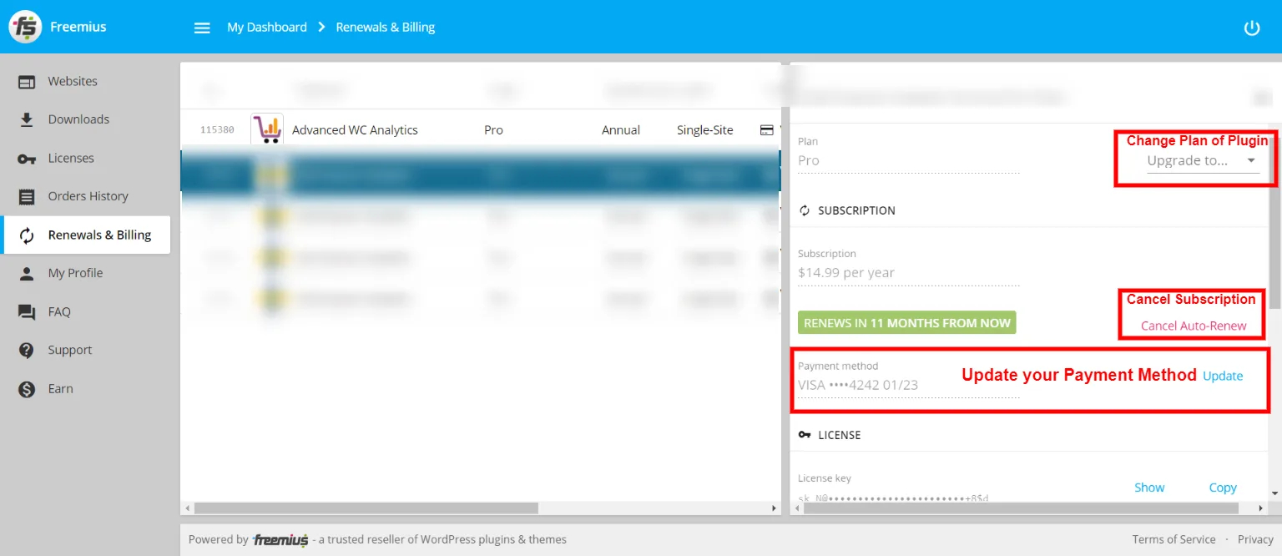Image resolution: width=1282 pixels, height=556 pixels.
Task: Click My Dashboard breadcrumb
Action: (267, 28)
